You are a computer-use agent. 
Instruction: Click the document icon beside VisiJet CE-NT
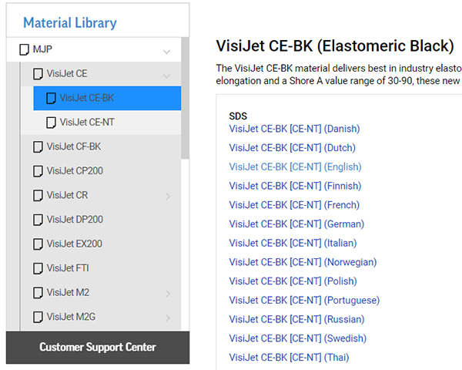[52, 123]
